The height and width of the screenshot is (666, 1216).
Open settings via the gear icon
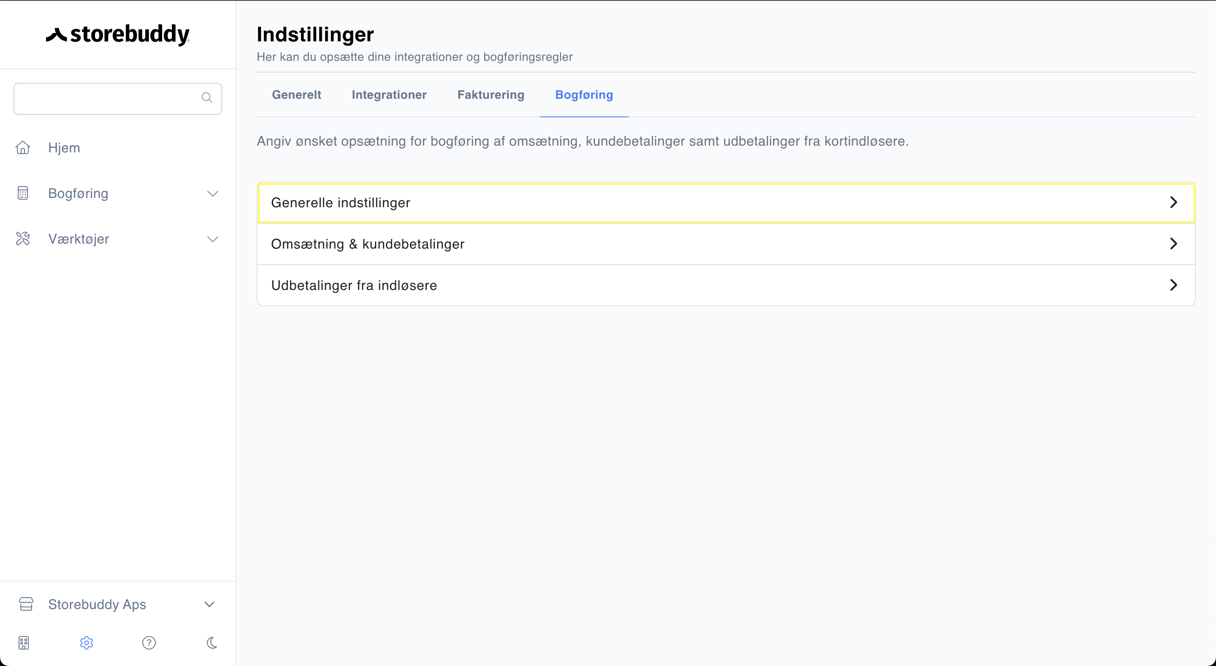point(87,643)
